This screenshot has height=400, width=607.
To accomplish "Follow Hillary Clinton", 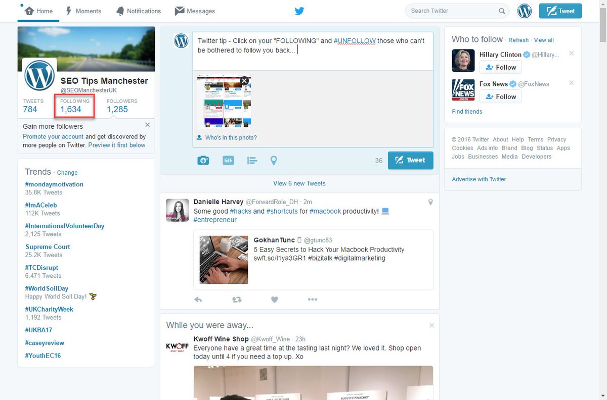I will 500,67.
